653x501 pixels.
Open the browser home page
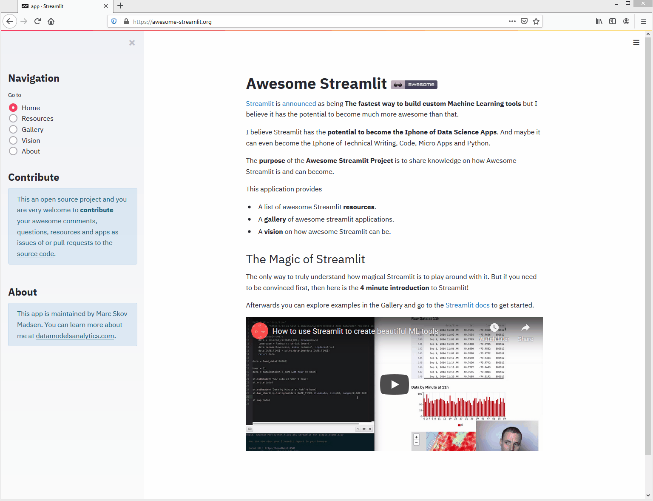pyautogui.click(x=51, y=21)
